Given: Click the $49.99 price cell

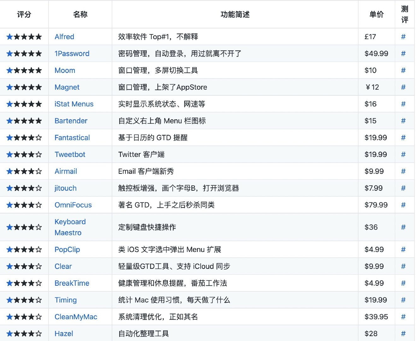Looking at the screenshot, I should (x=376, y=53).
